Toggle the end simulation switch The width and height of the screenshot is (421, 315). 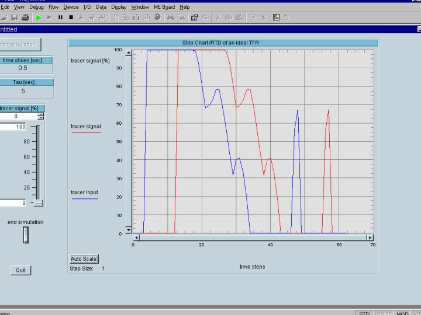[x=25, y=235]
